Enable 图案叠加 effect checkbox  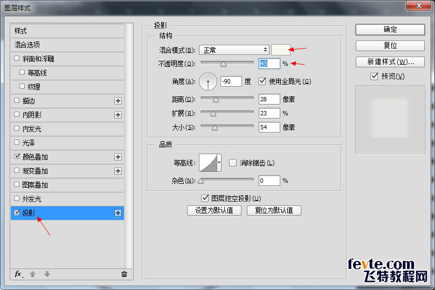pos(17,184)
